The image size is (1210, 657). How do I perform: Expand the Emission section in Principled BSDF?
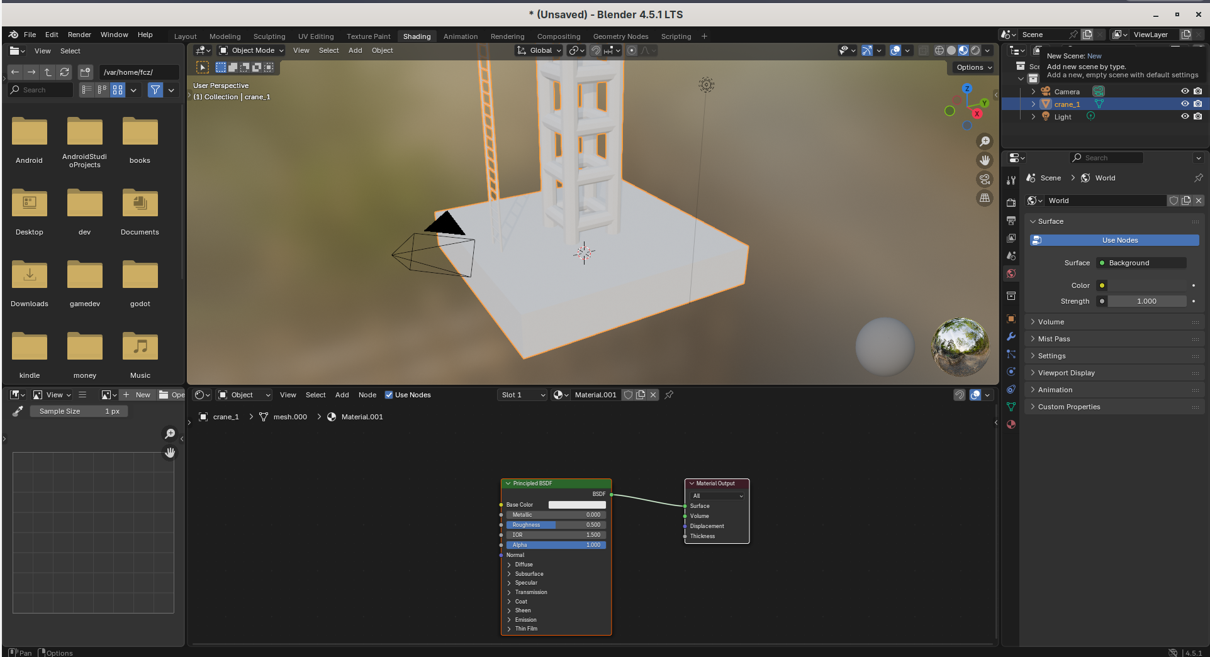(525, 620)
